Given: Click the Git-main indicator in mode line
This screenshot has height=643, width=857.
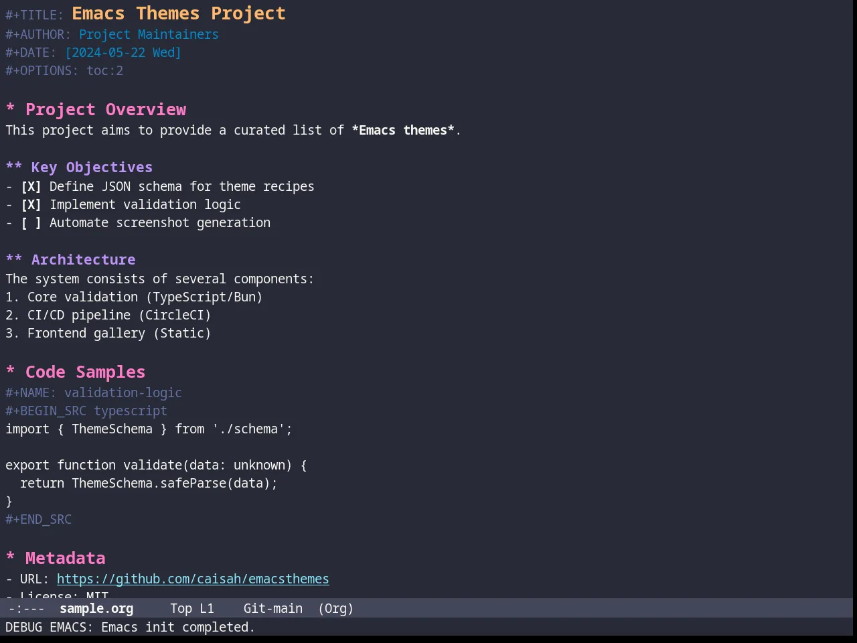Looking at the screenshot, I should coord(273,608).
